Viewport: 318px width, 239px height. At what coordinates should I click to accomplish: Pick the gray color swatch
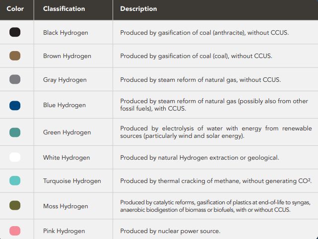[15, 79]
